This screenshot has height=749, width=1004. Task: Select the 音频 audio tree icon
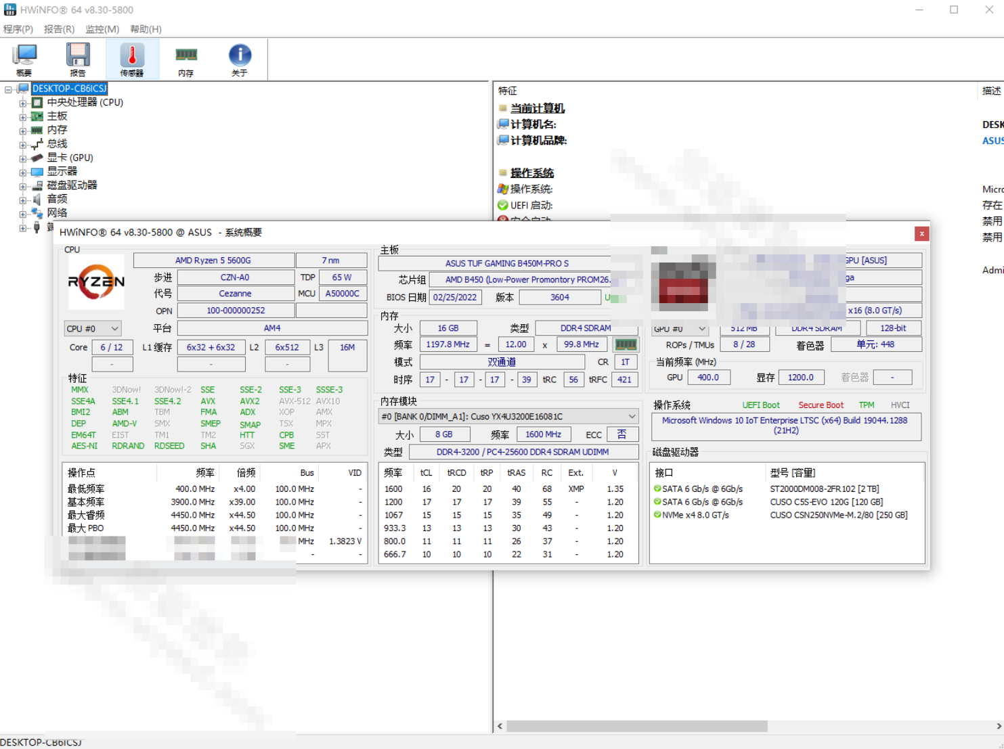click(x=37, y=199)
